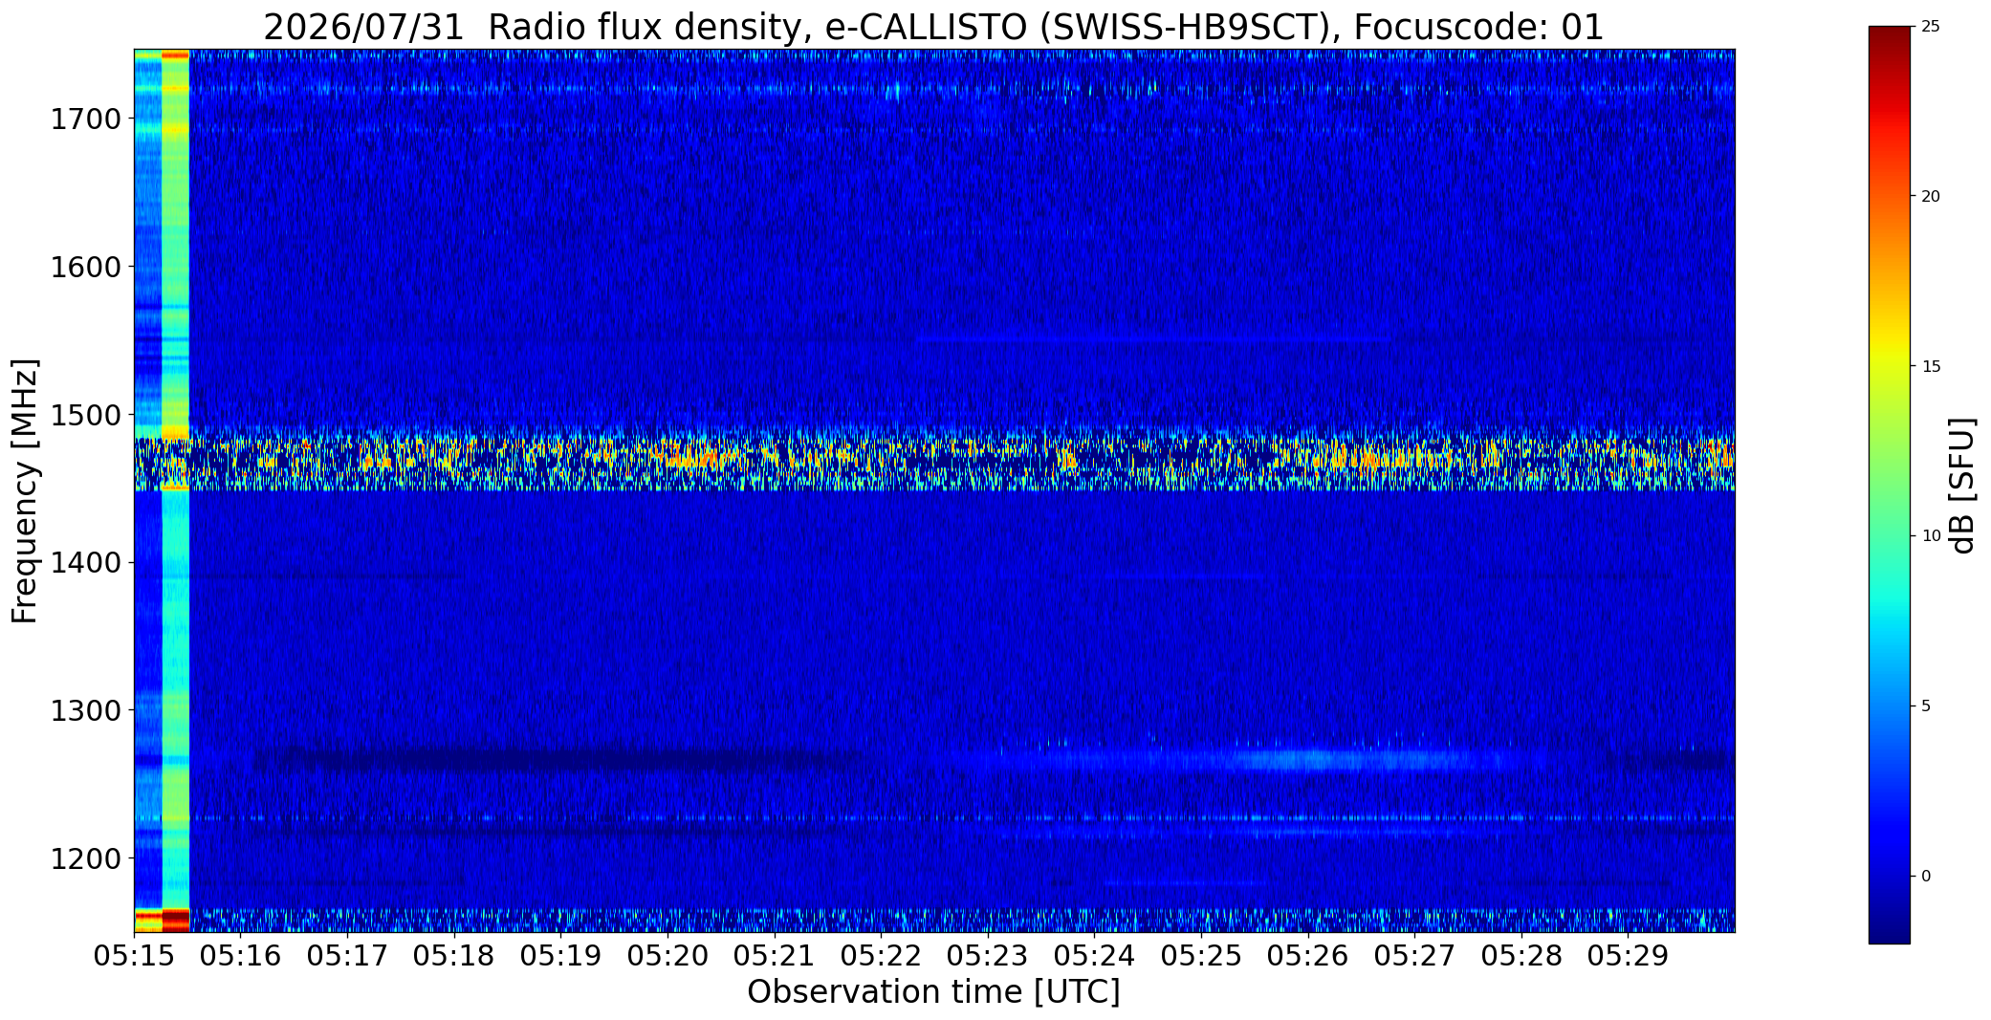Click the noisy interference band near 1470 MHz
The width and height of the screenshot is (1991, 1020).
point(934,460)
